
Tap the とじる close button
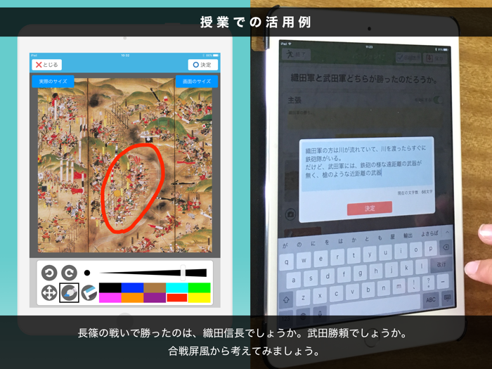click(x=47, y=65)
